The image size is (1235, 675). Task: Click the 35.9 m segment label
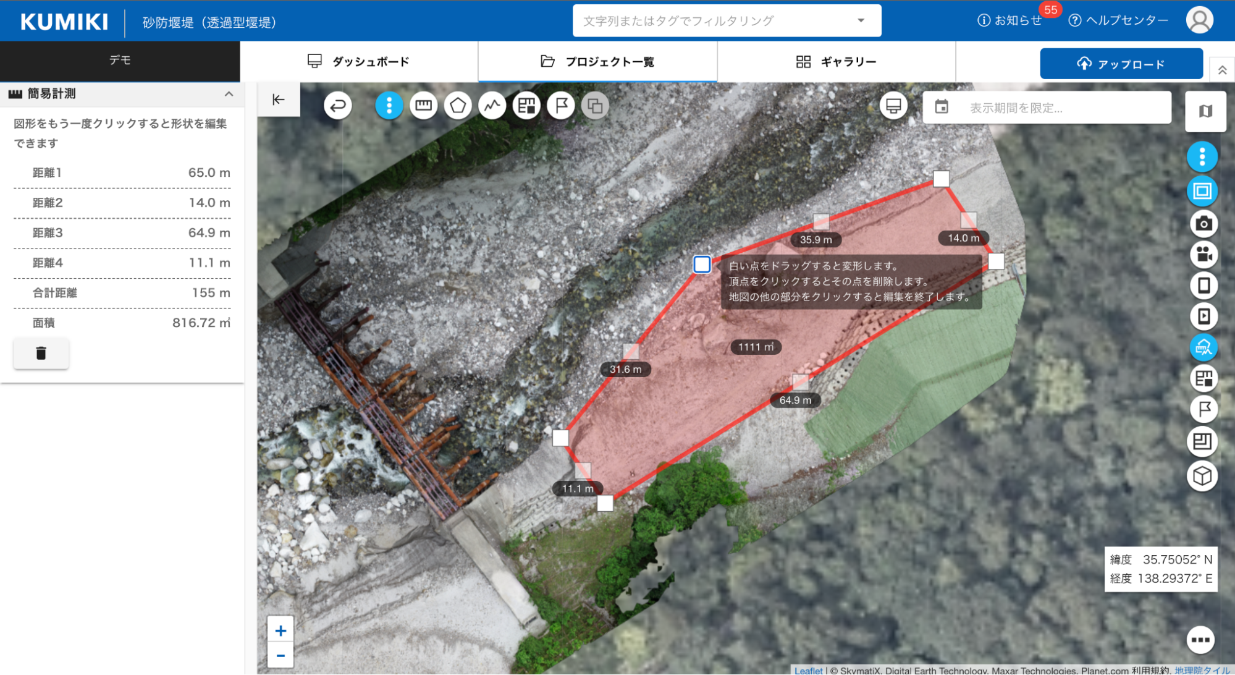[816, 240]
